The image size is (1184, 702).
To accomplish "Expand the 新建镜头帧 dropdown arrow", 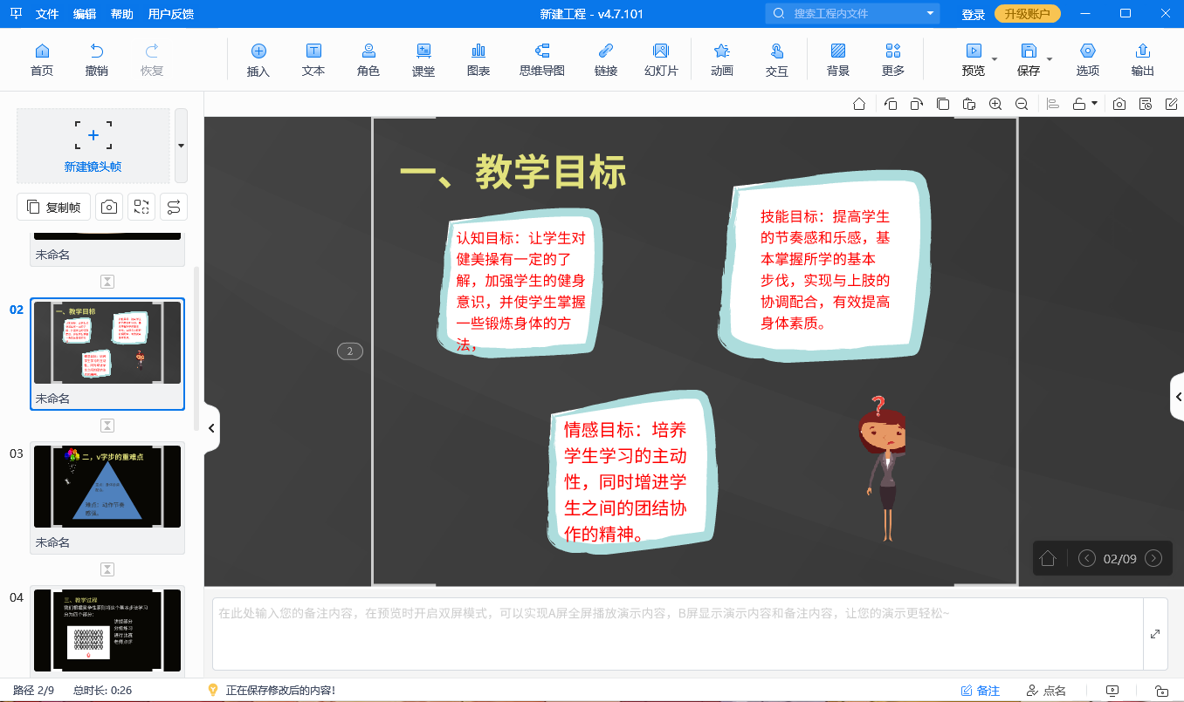I will 181,146.
